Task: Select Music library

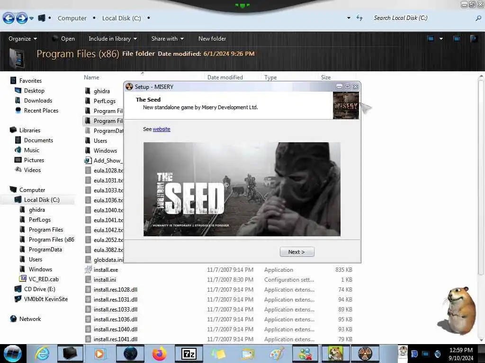Action: [x=32, y=150]
